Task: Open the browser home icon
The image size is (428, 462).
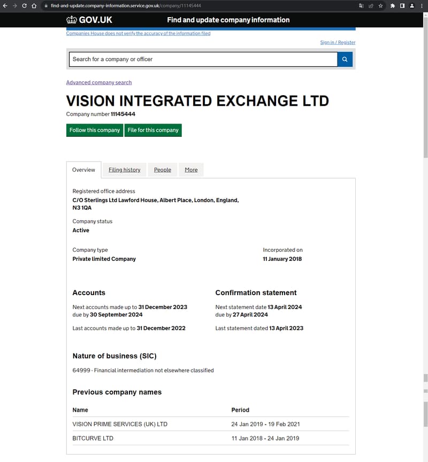Action: (x=34, y=5)
